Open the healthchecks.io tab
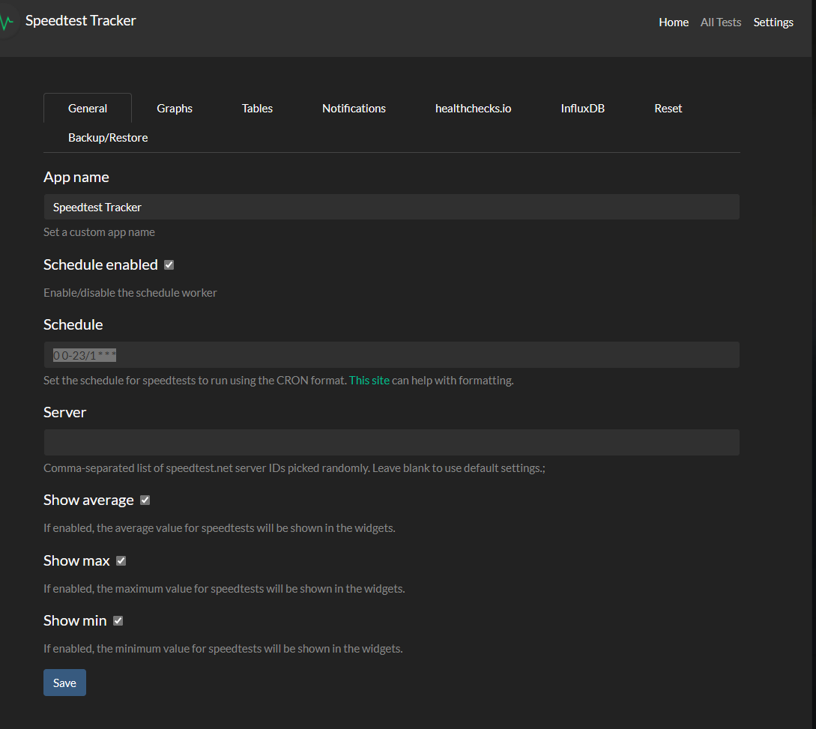Image resolution: width=816 pixels, height=729 pixels. tap(473, 108)
